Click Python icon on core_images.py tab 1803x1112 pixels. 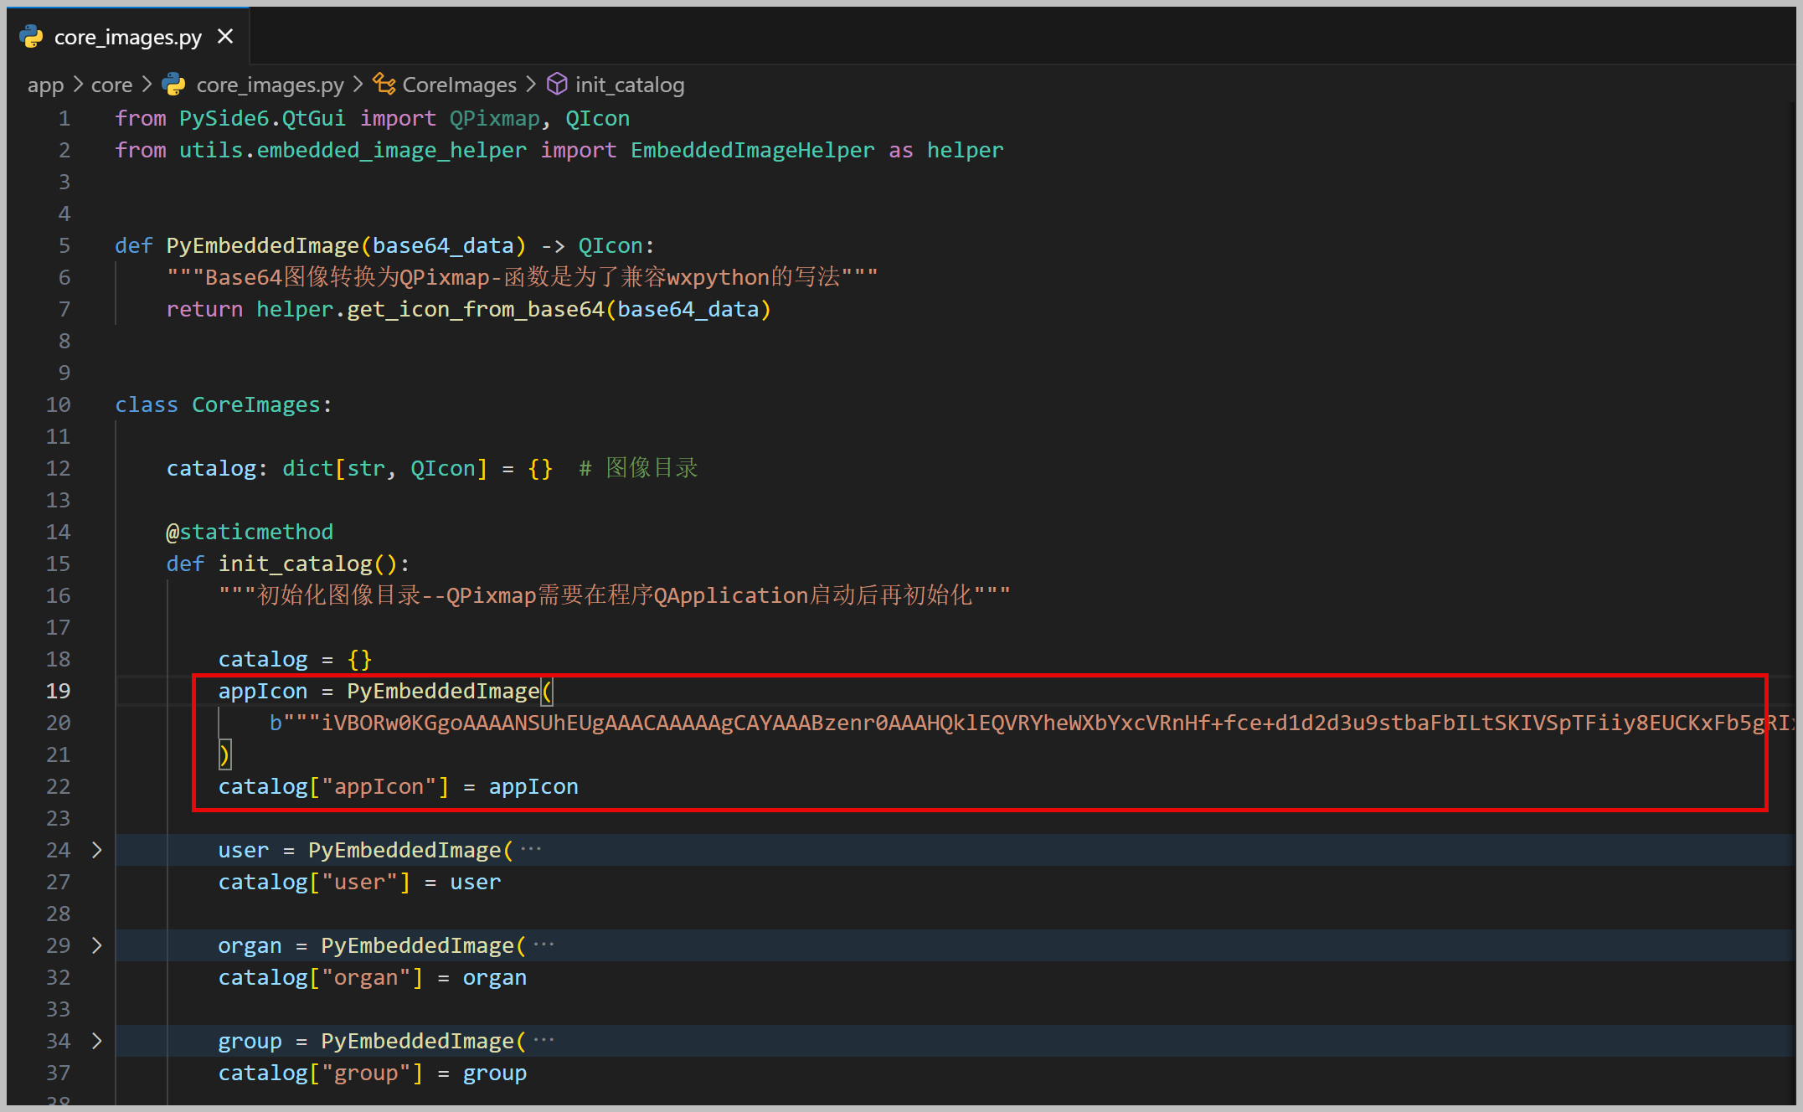tap(32, 37)
